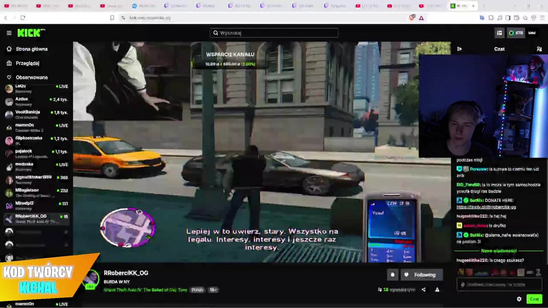
Task: Click the bookmark icon in the address bar
Action: 112,18
